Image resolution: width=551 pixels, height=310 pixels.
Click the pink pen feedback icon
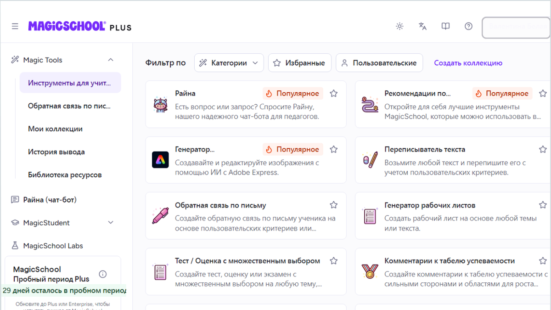(161, 216)
